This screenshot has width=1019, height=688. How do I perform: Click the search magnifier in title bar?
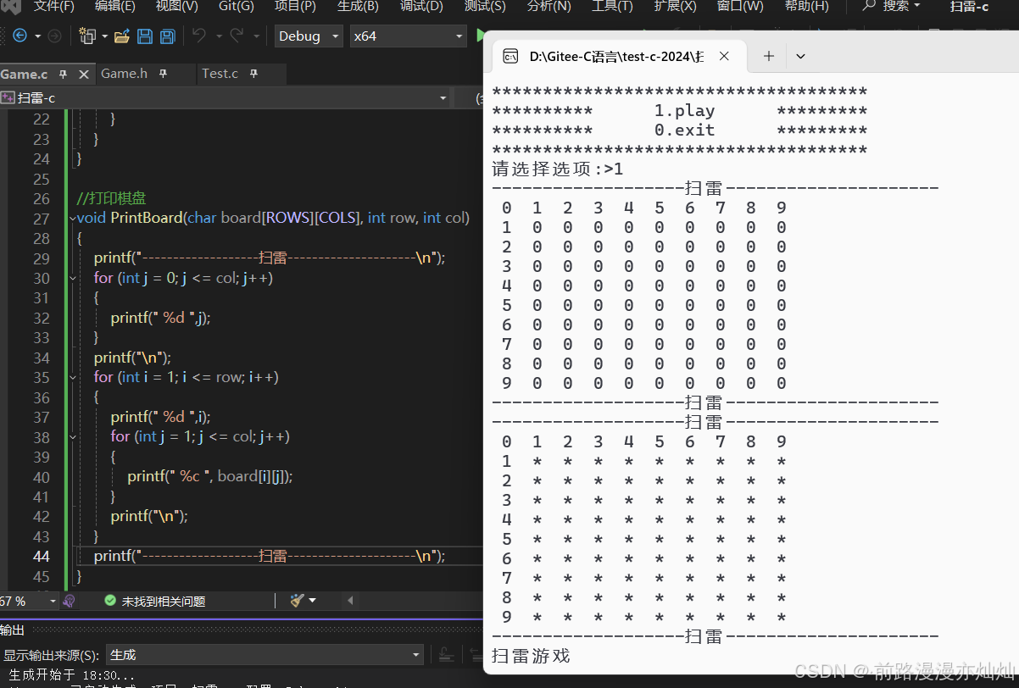pos(869,6)
